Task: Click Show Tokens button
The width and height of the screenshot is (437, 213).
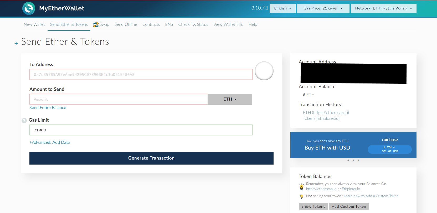Action: 313,206
